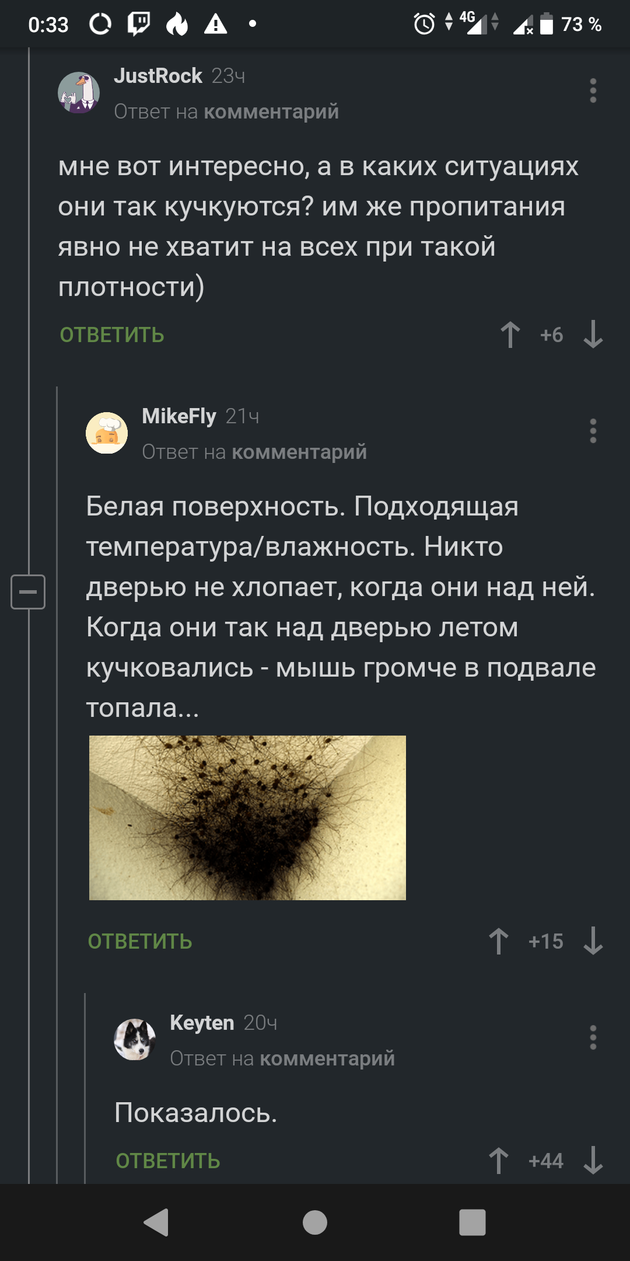Open three-dot menu on Keyten's comment
This screenshot has width=630, height=1261.
593,1037
